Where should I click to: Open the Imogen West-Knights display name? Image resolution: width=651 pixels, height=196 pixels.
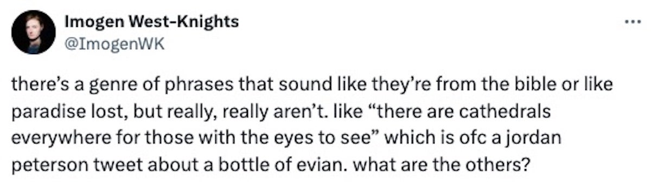151,22
